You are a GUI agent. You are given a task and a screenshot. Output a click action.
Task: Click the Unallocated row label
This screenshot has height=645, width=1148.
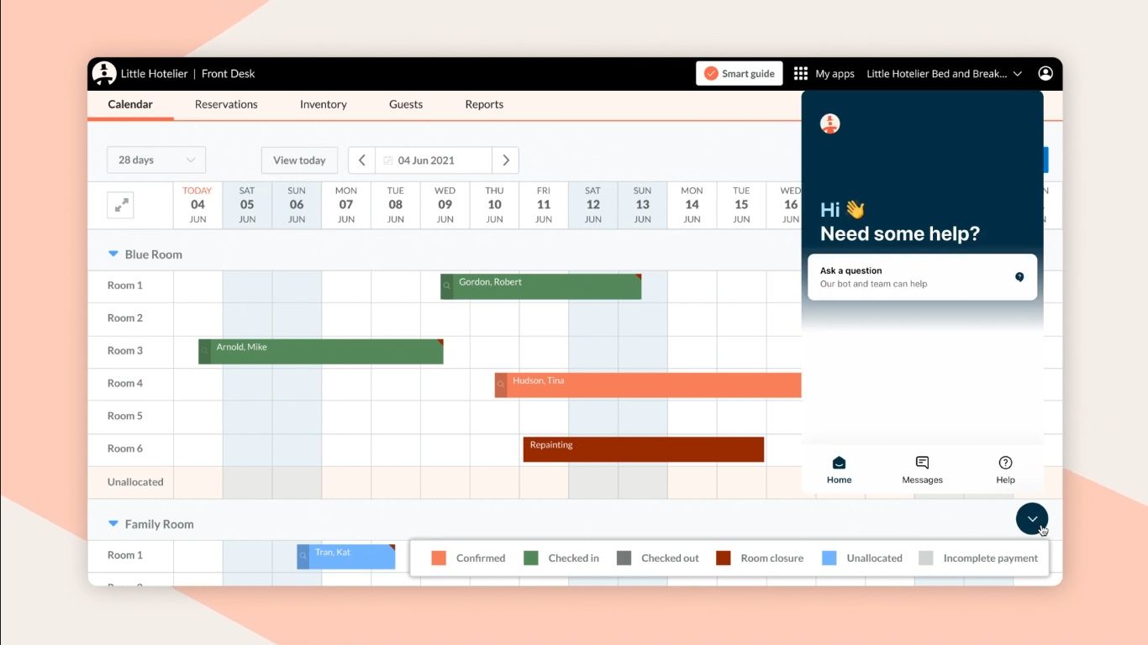(135, 482)
